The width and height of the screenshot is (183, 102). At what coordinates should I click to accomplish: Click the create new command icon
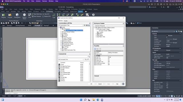(x=88, y=59)
